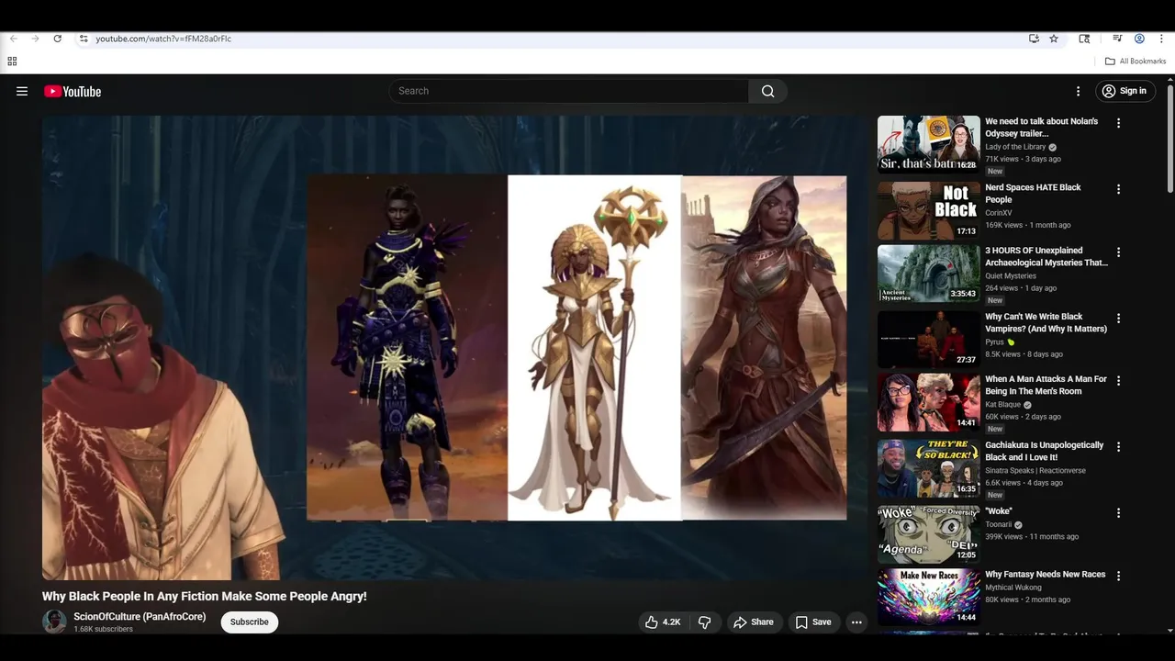Play the "Woke" Toonarii video thumbnail
1175x661 pixels.
click(x=928, y=533)
